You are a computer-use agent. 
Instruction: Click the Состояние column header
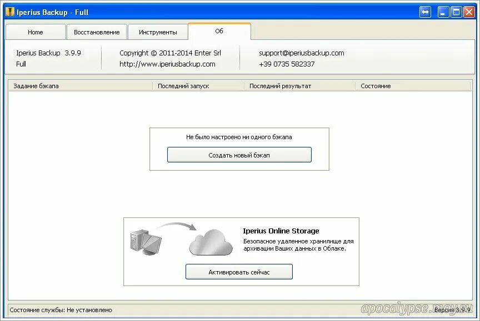[413, 86]
